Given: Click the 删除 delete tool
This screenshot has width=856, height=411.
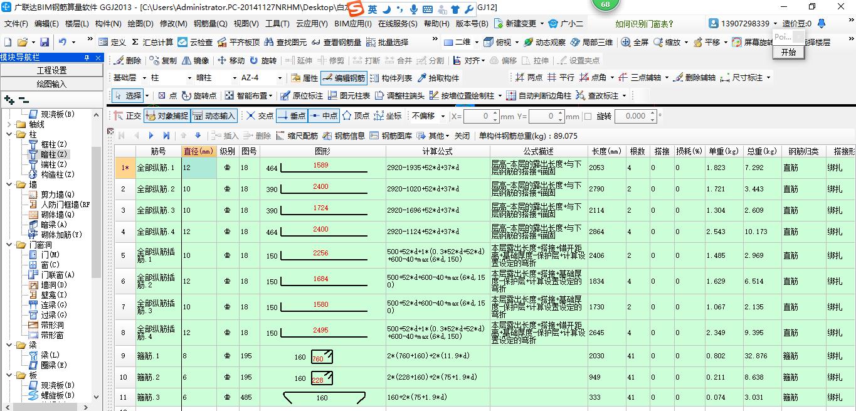Looking at the screenshot, I should tap(128, 61).
